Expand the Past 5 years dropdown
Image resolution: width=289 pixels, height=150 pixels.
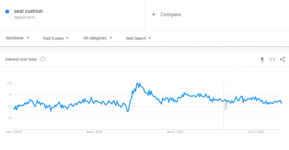(x=56, y=38)
